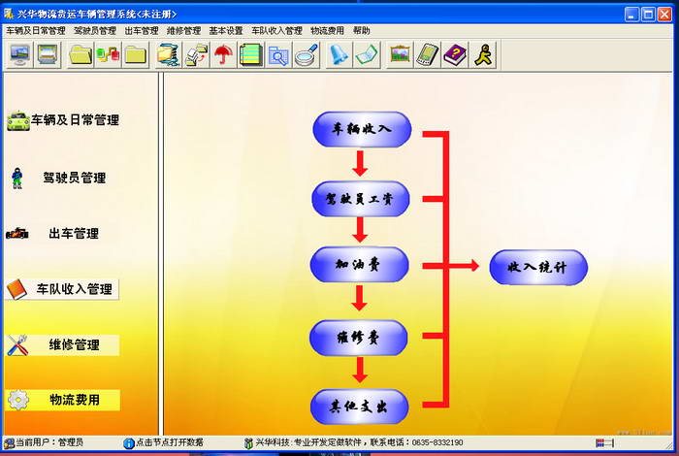Click the crossed tools sidebar icon
This screenshot has height=456, width=679.
[17, 345]
